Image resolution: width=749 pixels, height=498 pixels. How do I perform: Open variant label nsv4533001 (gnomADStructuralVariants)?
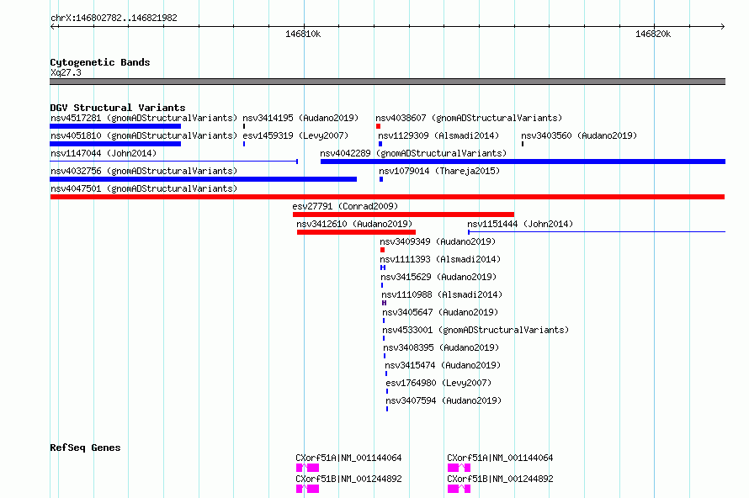pyautogui.click(x=475, y=330)
